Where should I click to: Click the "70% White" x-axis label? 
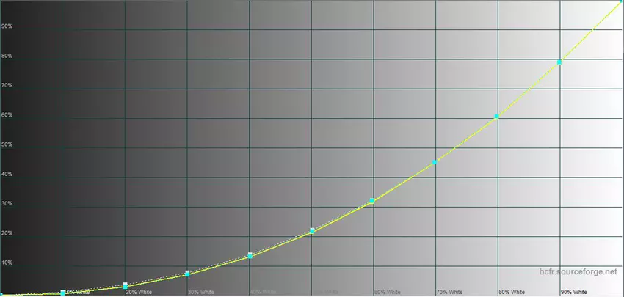(449, 292)
